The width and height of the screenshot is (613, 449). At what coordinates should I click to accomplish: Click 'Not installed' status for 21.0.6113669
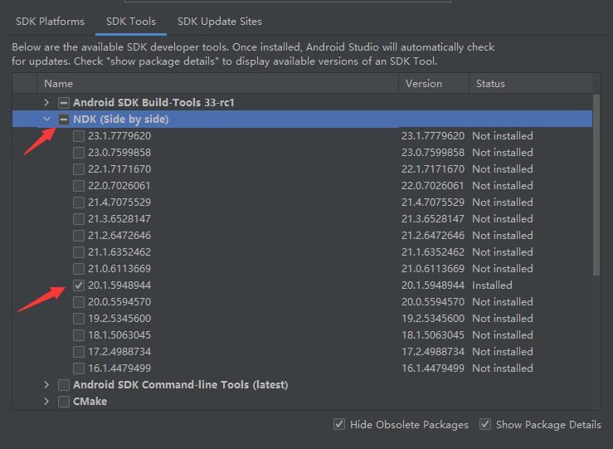point(503,269)
